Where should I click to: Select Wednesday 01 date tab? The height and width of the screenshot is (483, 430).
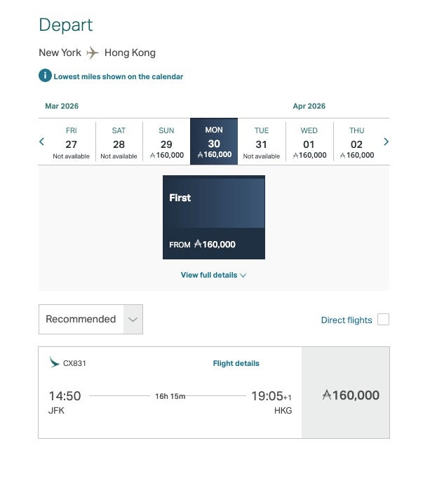click(309, 142)
